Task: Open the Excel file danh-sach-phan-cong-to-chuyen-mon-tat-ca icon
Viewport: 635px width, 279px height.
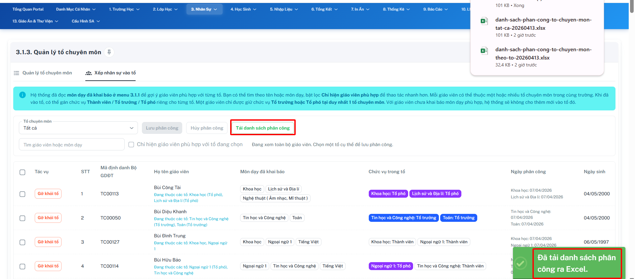Action: (484, 21)
